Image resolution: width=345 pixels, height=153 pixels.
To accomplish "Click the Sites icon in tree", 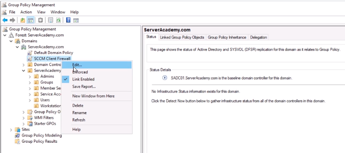I will coord(17,130).
